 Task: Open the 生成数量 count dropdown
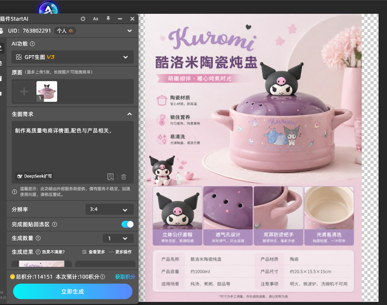coord(118,238)
